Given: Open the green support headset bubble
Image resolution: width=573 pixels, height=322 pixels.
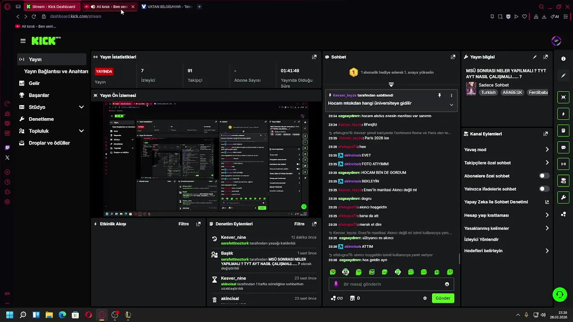Looking at the screenshot, I should 560,294.
